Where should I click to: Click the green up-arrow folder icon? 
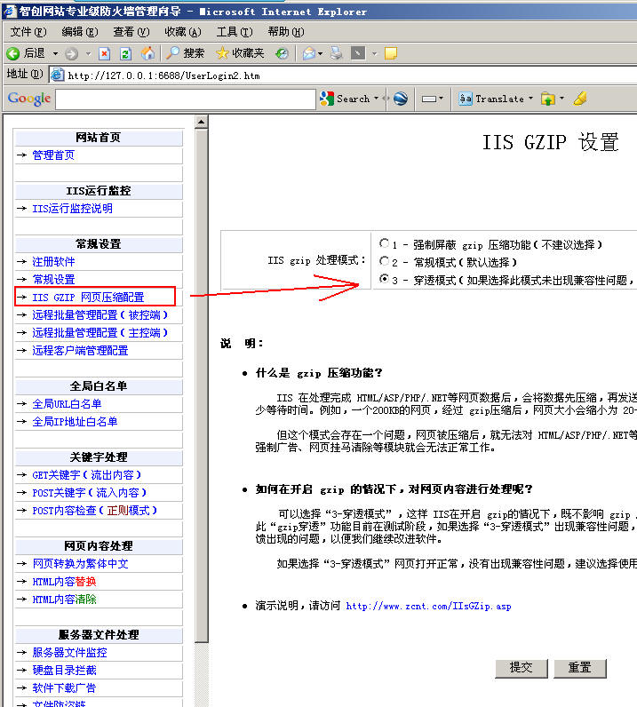click(547, 99)
